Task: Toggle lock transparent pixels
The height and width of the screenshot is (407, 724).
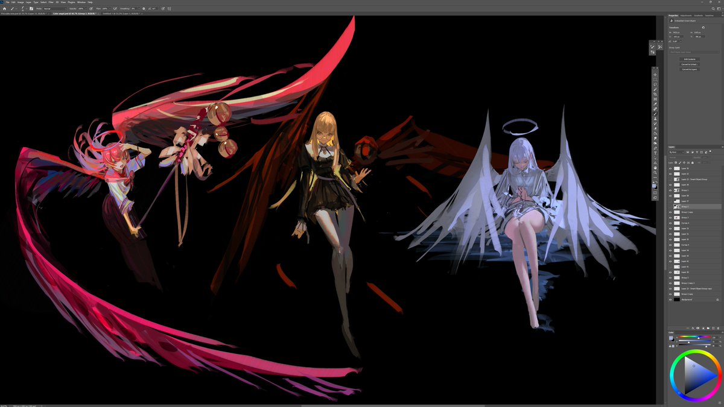Action: click(x=676, y=163)
